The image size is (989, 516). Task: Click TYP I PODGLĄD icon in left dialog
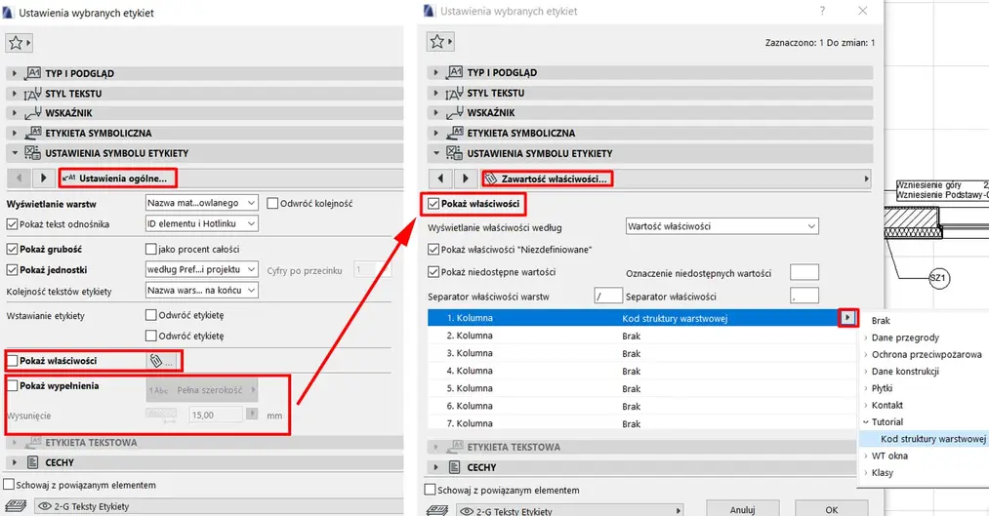(x=33, y=73)
